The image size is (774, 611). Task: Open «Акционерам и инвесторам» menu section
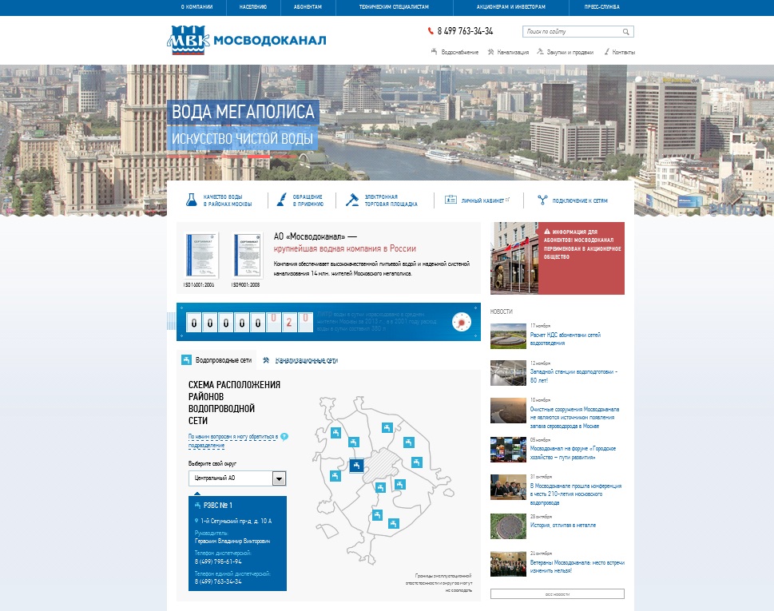511,7
